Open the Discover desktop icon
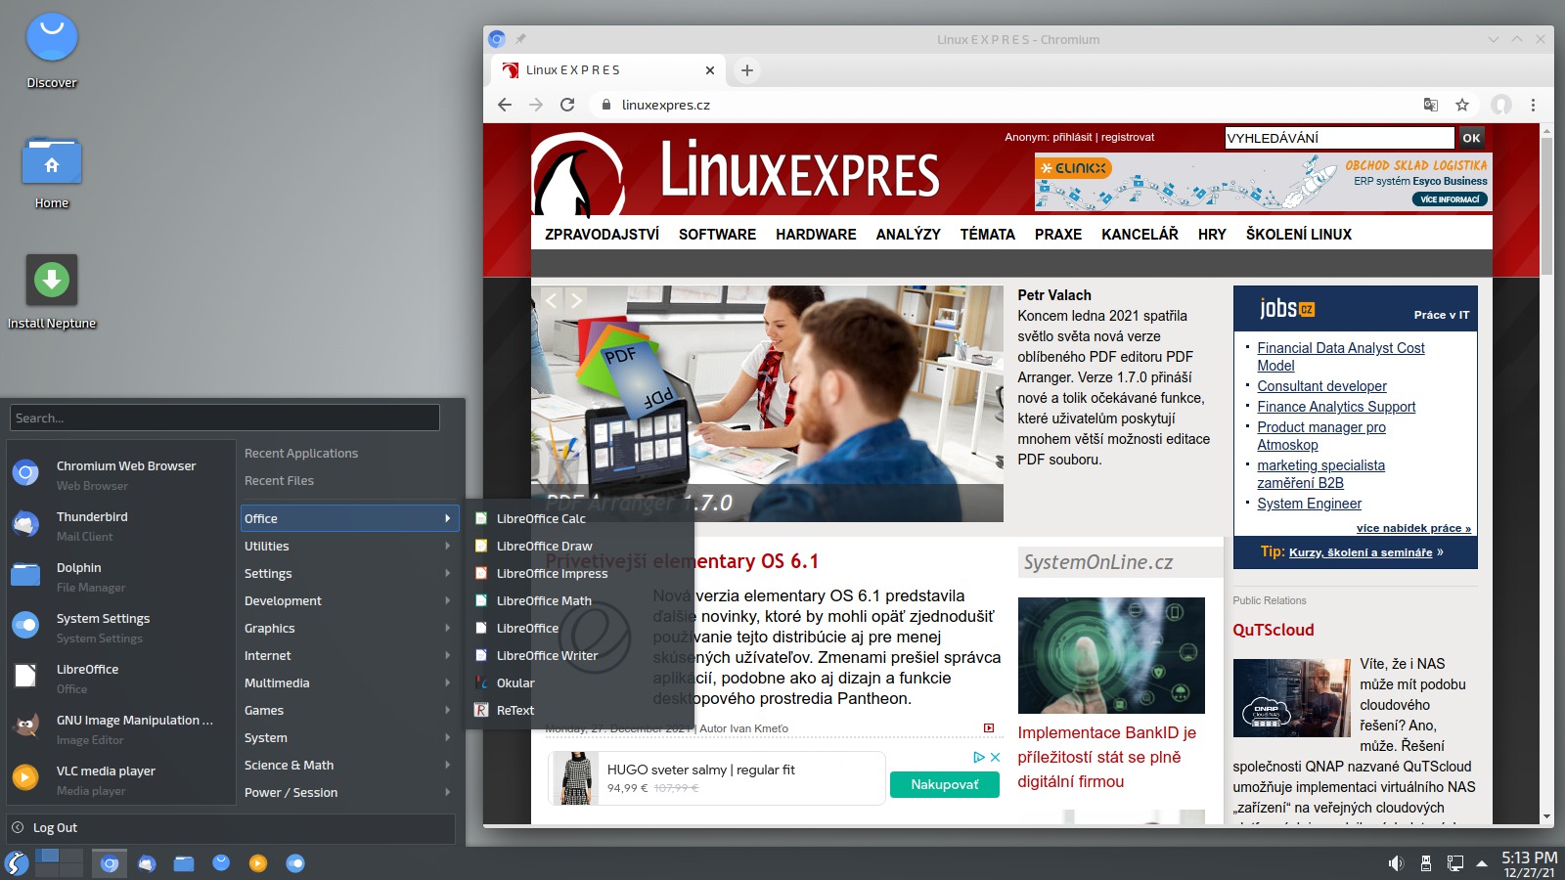1565x880 pixels. tap(52, 51)
